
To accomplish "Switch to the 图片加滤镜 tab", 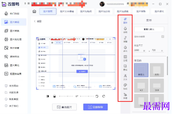I will [123, 11].
